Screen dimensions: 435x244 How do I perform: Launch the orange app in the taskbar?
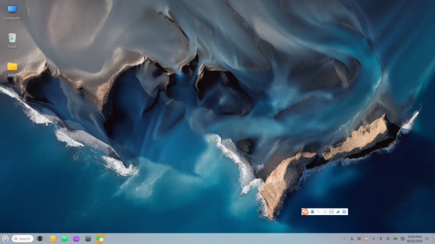[x=52, y=238]
